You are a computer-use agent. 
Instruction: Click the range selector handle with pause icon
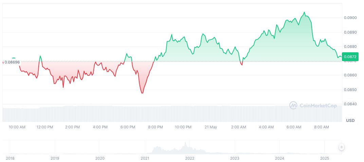341,147
